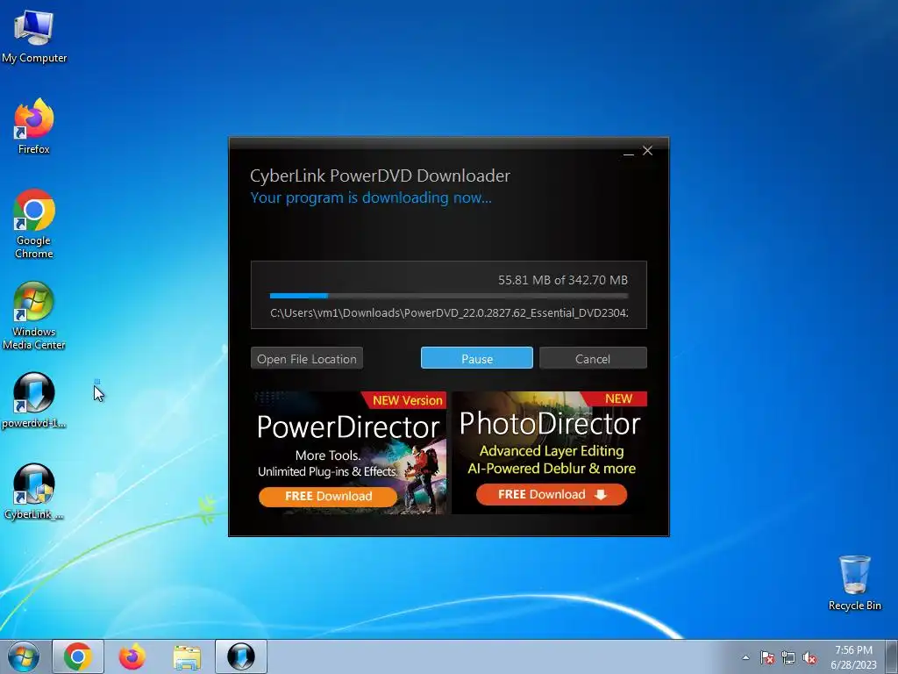The height and width of the screenshot is (674, 898).
Task: Click the network tray icon
Action: [788, 657]
